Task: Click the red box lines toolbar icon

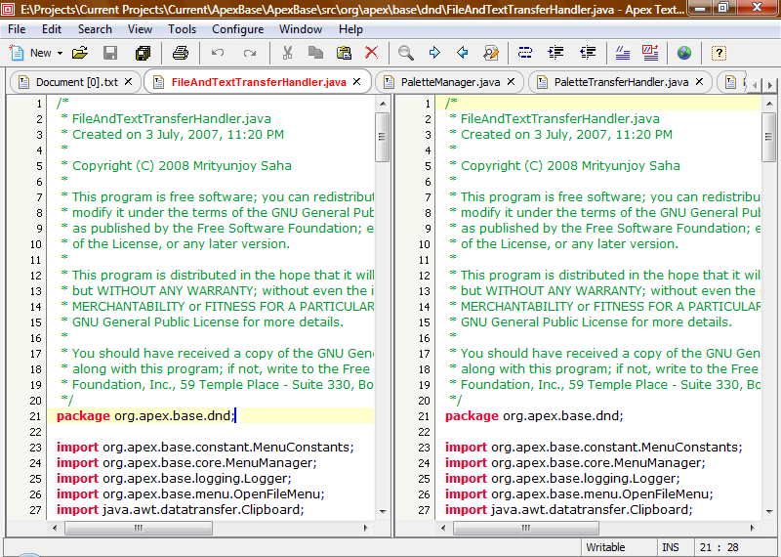Action: [x=650, y=53]
